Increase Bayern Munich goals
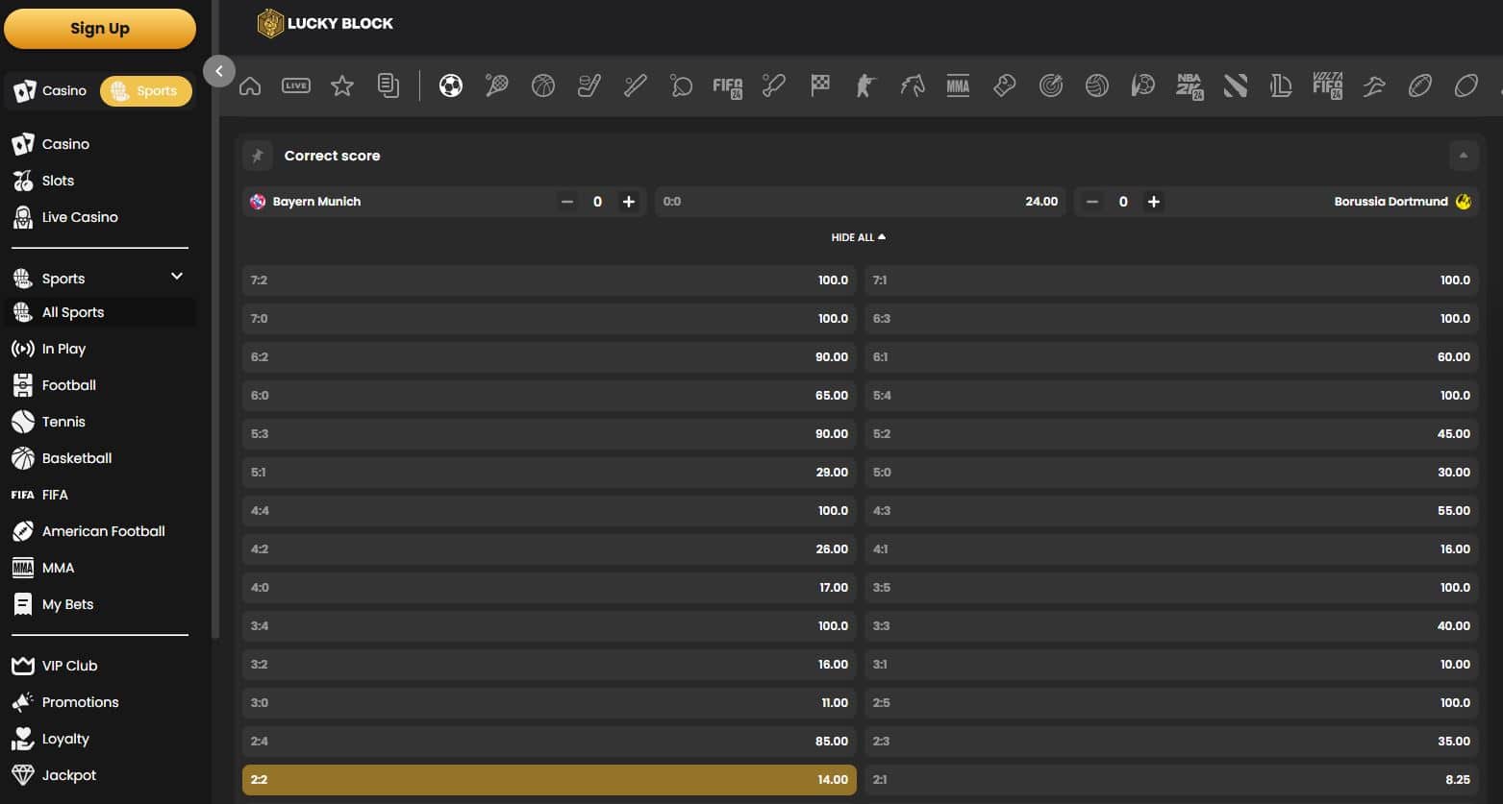1503x804 pixels. pyautogui.click(x=629, y=202)
